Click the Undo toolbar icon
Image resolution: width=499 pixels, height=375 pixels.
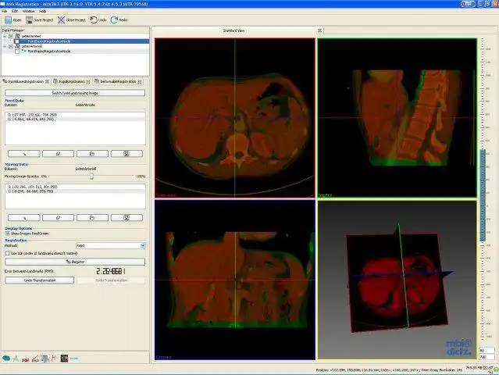click(93, 20)
